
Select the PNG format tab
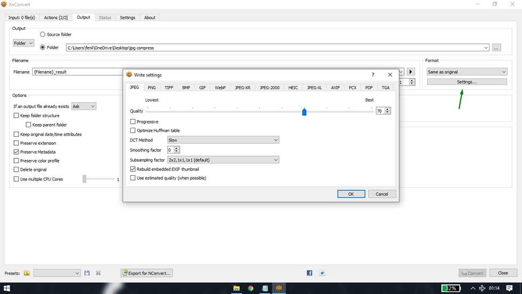pos(152,88)
